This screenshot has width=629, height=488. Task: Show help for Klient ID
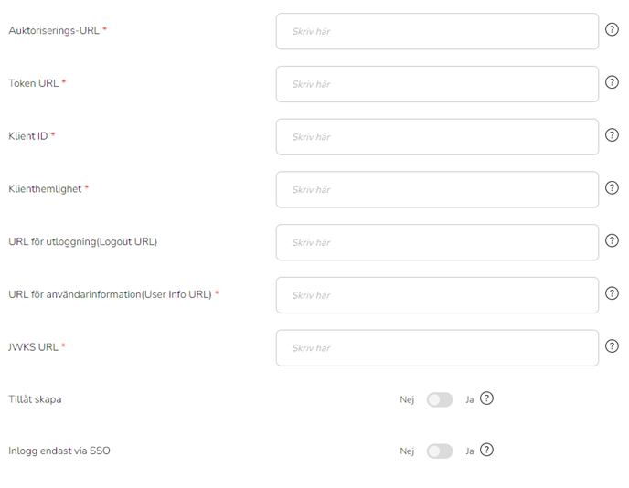coord(612,134)
